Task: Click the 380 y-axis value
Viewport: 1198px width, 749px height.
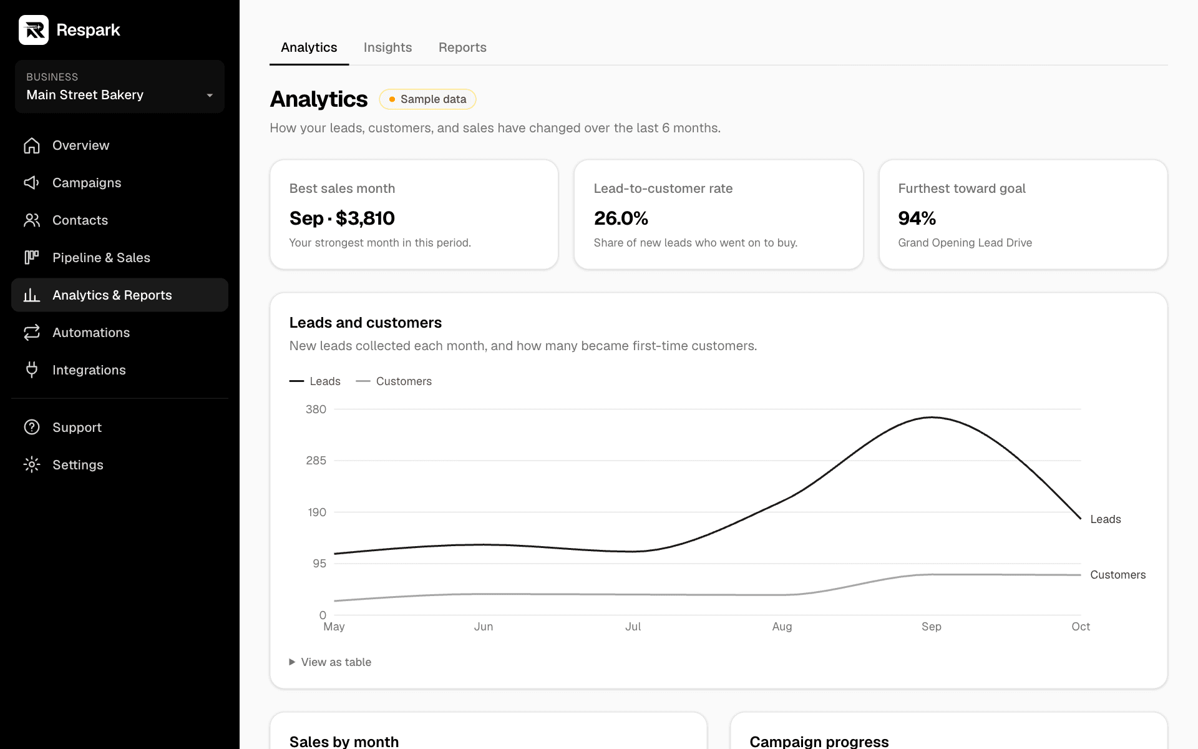Action: coord(316,409)
